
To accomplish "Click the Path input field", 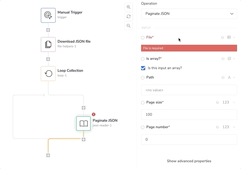I will pos(189,90).
